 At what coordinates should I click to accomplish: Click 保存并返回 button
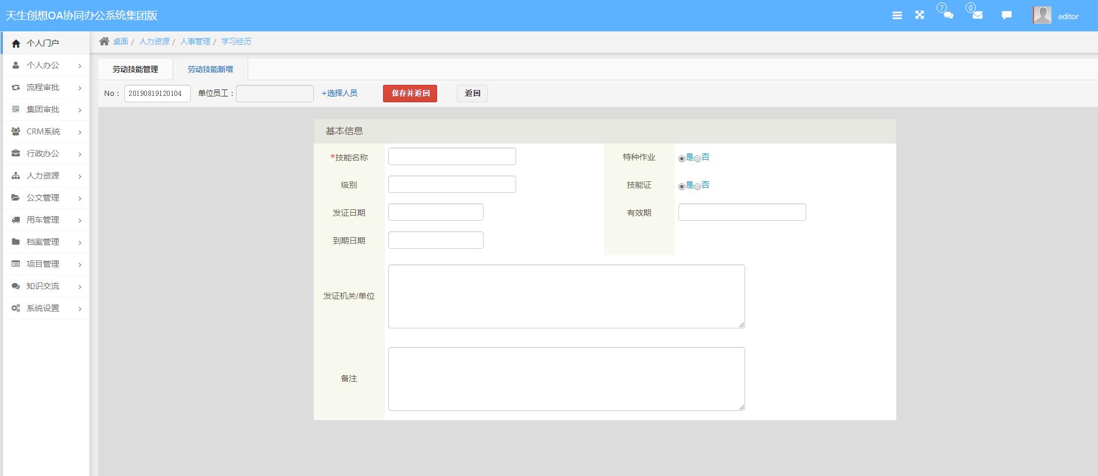410,94
